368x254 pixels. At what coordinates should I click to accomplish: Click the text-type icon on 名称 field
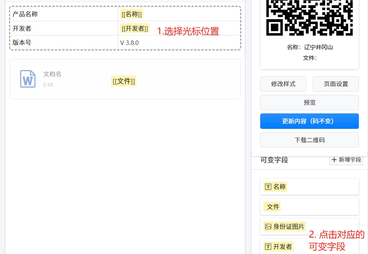pos(268,187)
